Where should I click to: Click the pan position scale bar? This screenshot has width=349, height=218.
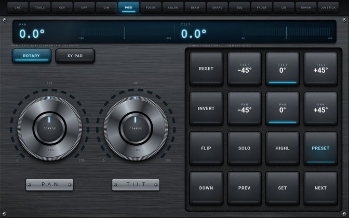coord(125,32)
